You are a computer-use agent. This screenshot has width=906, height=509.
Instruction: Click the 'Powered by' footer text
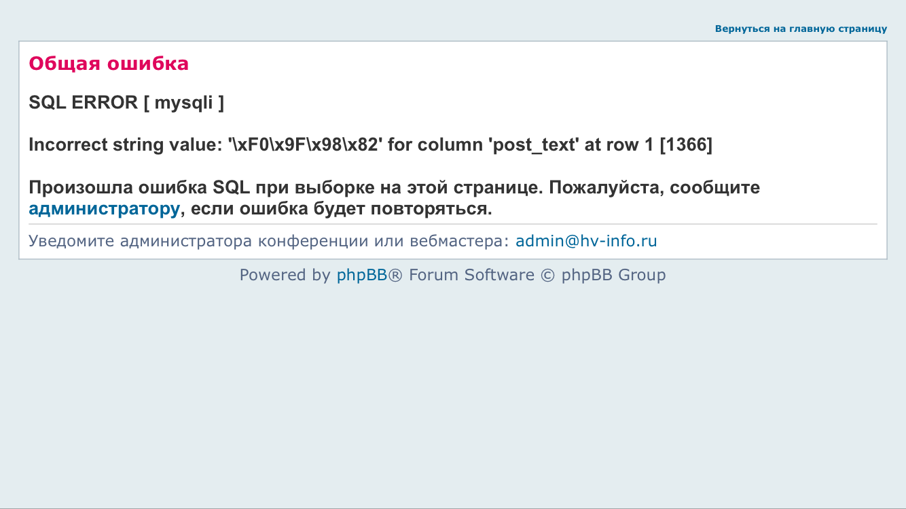[285, 275]
